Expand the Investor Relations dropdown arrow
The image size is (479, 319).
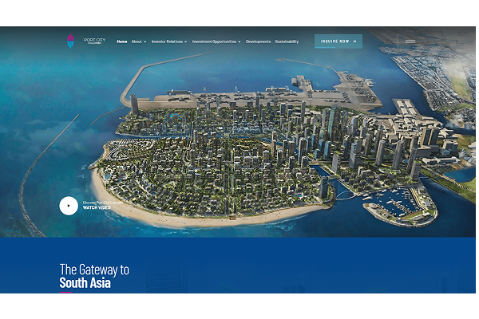point(185,41)
